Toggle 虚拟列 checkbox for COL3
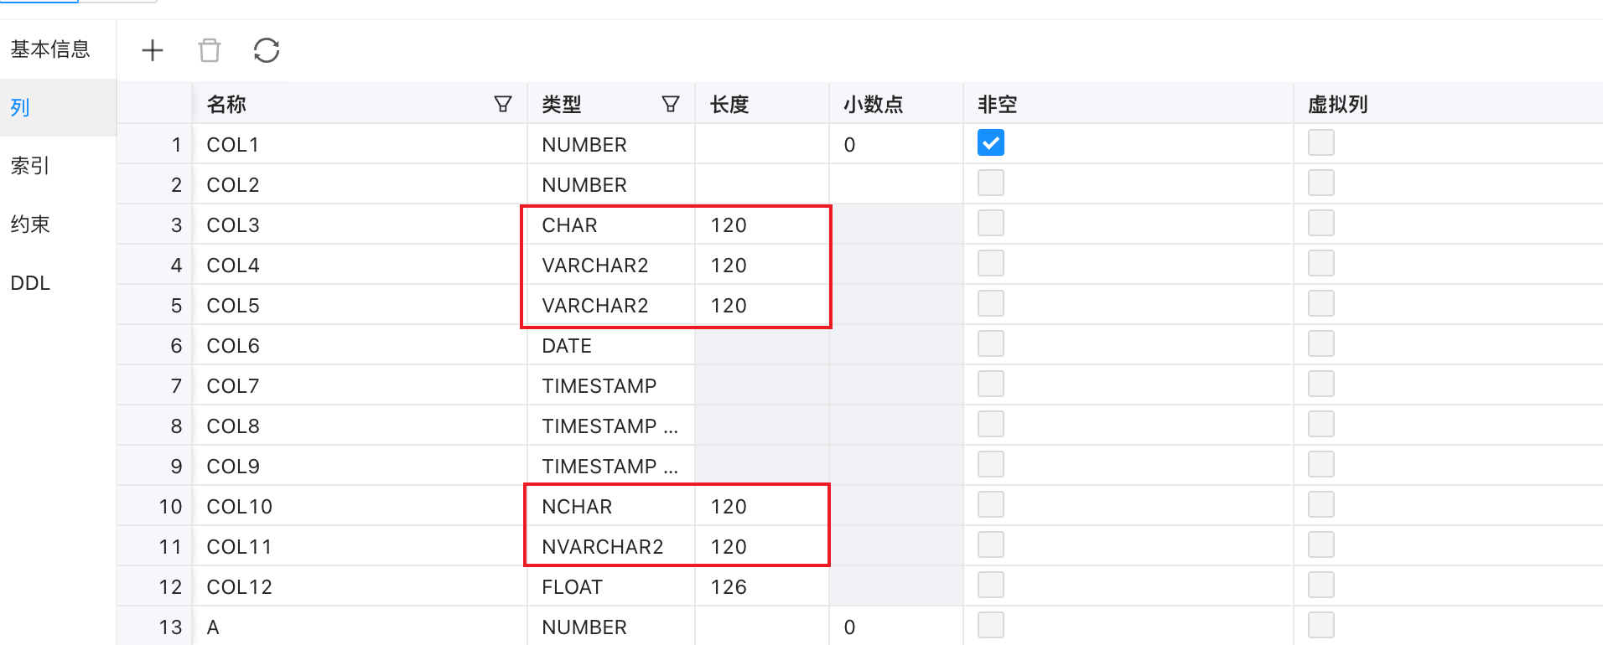The height and width of the screenshot is (645, 1603). tap(1320, 223)
